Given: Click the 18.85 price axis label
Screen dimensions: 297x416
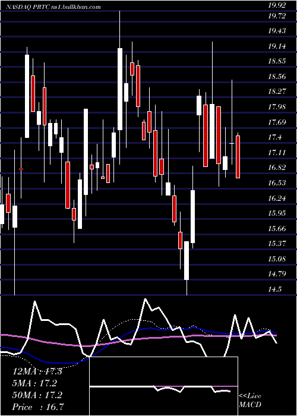Looking at the screenshot, I should [277, 61].
